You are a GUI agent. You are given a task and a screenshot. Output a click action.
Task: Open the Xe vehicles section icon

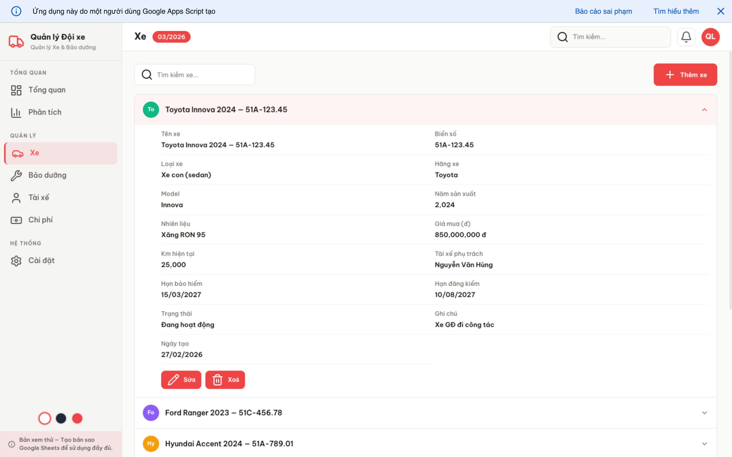coord(17,153)
